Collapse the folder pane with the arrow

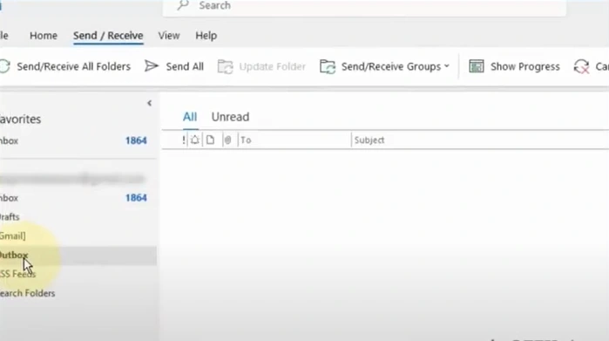(x=149, y=103)
